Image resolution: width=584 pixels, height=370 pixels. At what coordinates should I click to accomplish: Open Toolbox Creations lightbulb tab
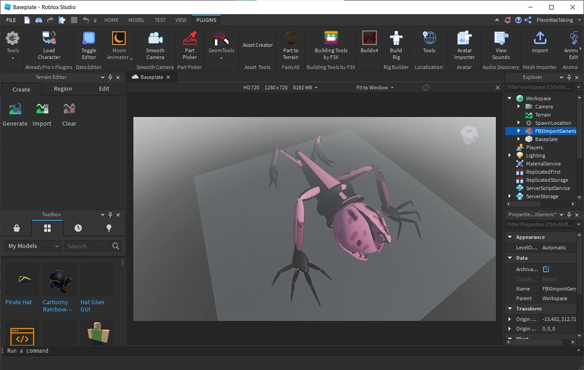tap(109, 228)
